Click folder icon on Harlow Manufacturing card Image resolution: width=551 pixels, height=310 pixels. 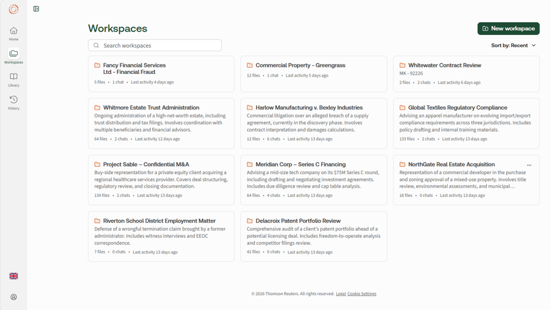click(250, 107)
